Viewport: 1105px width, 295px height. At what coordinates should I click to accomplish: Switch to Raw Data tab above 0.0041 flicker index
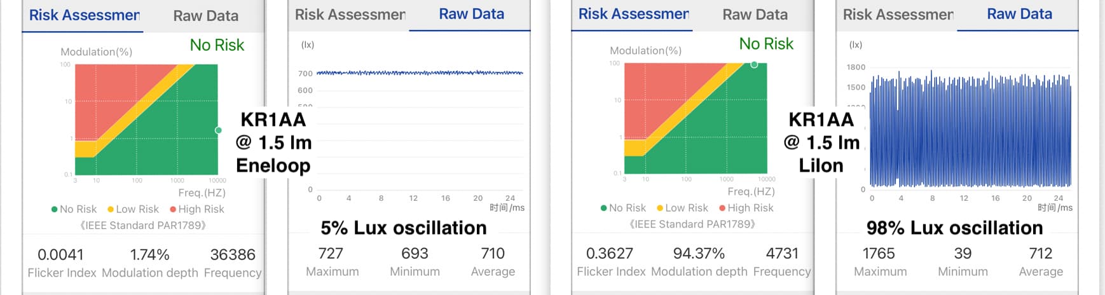(205, 16)
